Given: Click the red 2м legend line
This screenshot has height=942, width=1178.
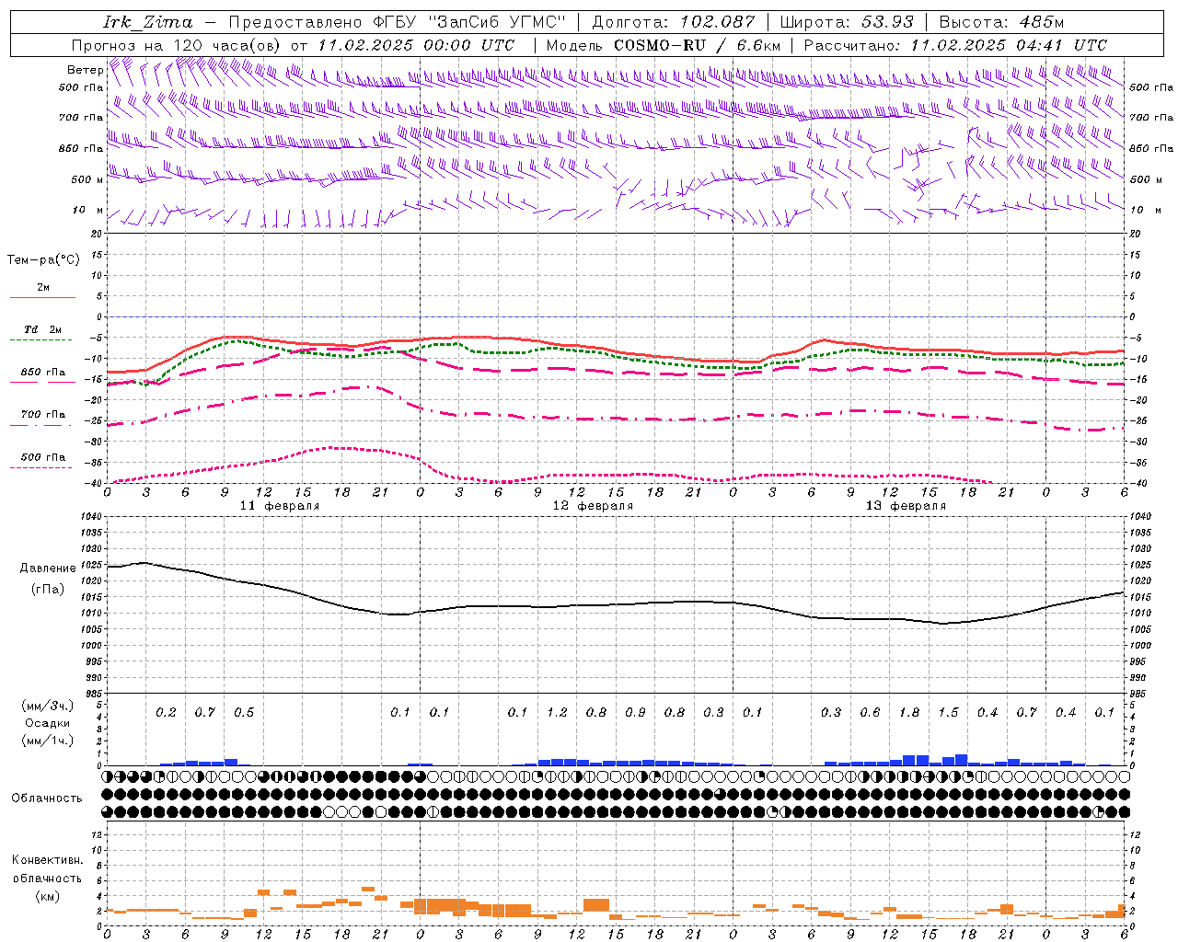Looking at the screenshot, I should click(42, 297).
